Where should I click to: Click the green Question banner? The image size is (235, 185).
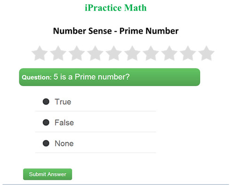coord(110,77)
